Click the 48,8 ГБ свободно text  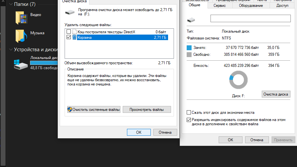44,68
